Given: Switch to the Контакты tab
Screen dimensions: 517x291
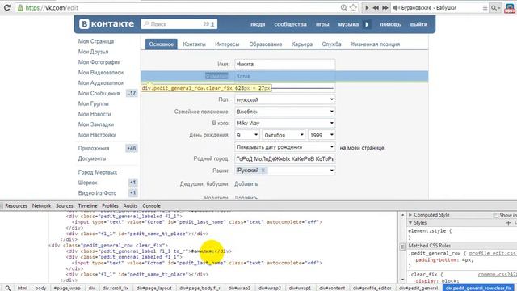Looking at the screenshot, I should pyautogui.click(x=194, y=44).
